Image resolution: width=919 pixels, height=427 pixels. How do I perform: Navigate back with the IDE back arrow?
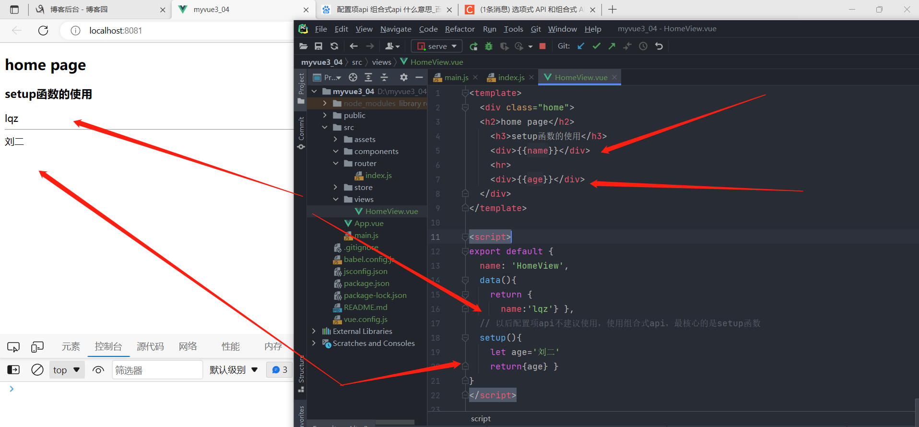point(353,46)
